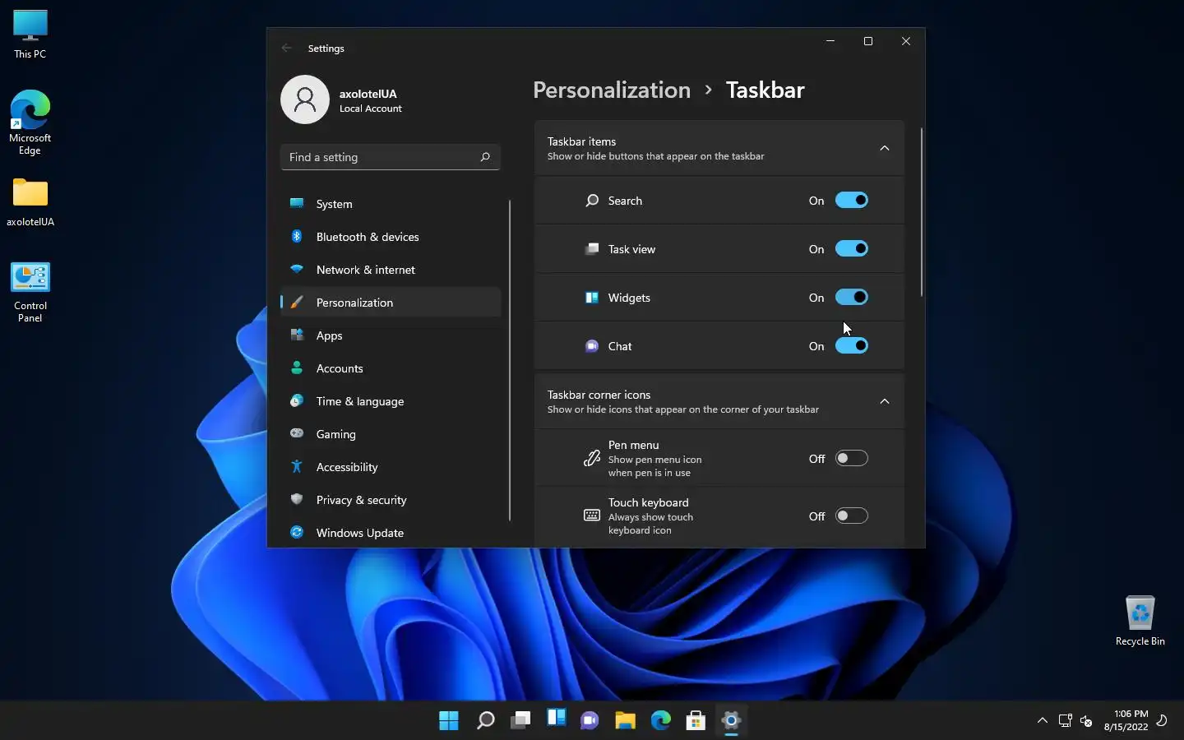Click the Search row magnifier icon
The height and width of the screenshot is (740, 1184).
coord(592,200)
